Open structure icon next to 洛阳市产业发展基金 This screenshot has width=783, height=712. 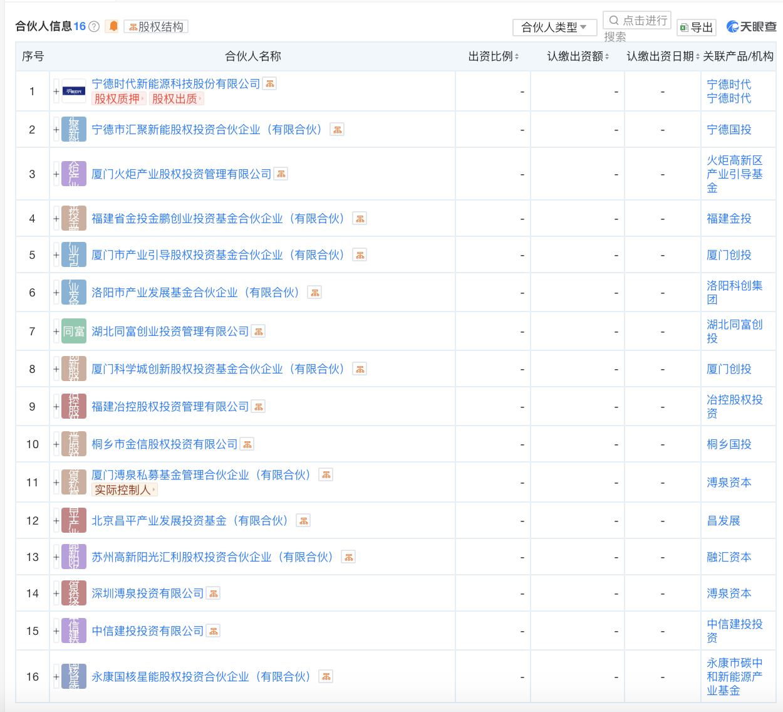(314, 293)
